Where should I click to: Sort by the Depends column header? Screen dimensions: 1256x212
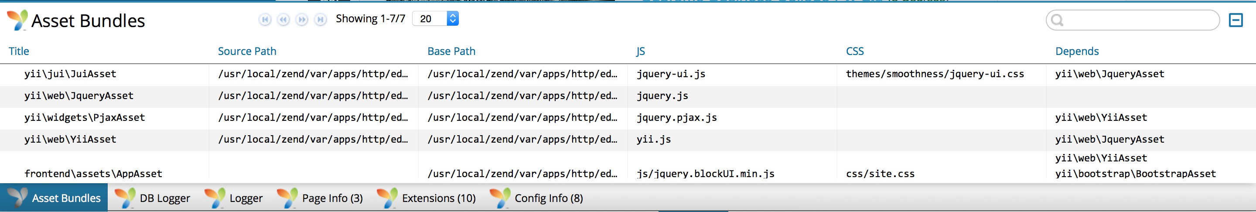(x=1077, y=51)
